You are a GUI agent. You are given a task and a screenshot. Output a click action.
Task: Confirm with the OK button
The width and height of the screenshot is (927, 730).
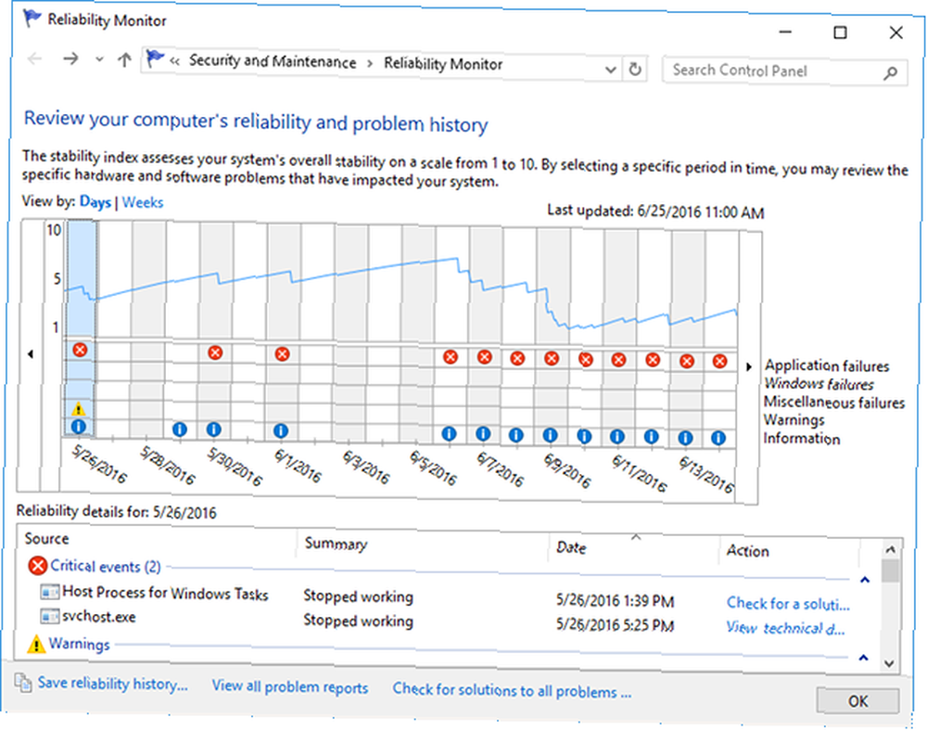(857, 701)
